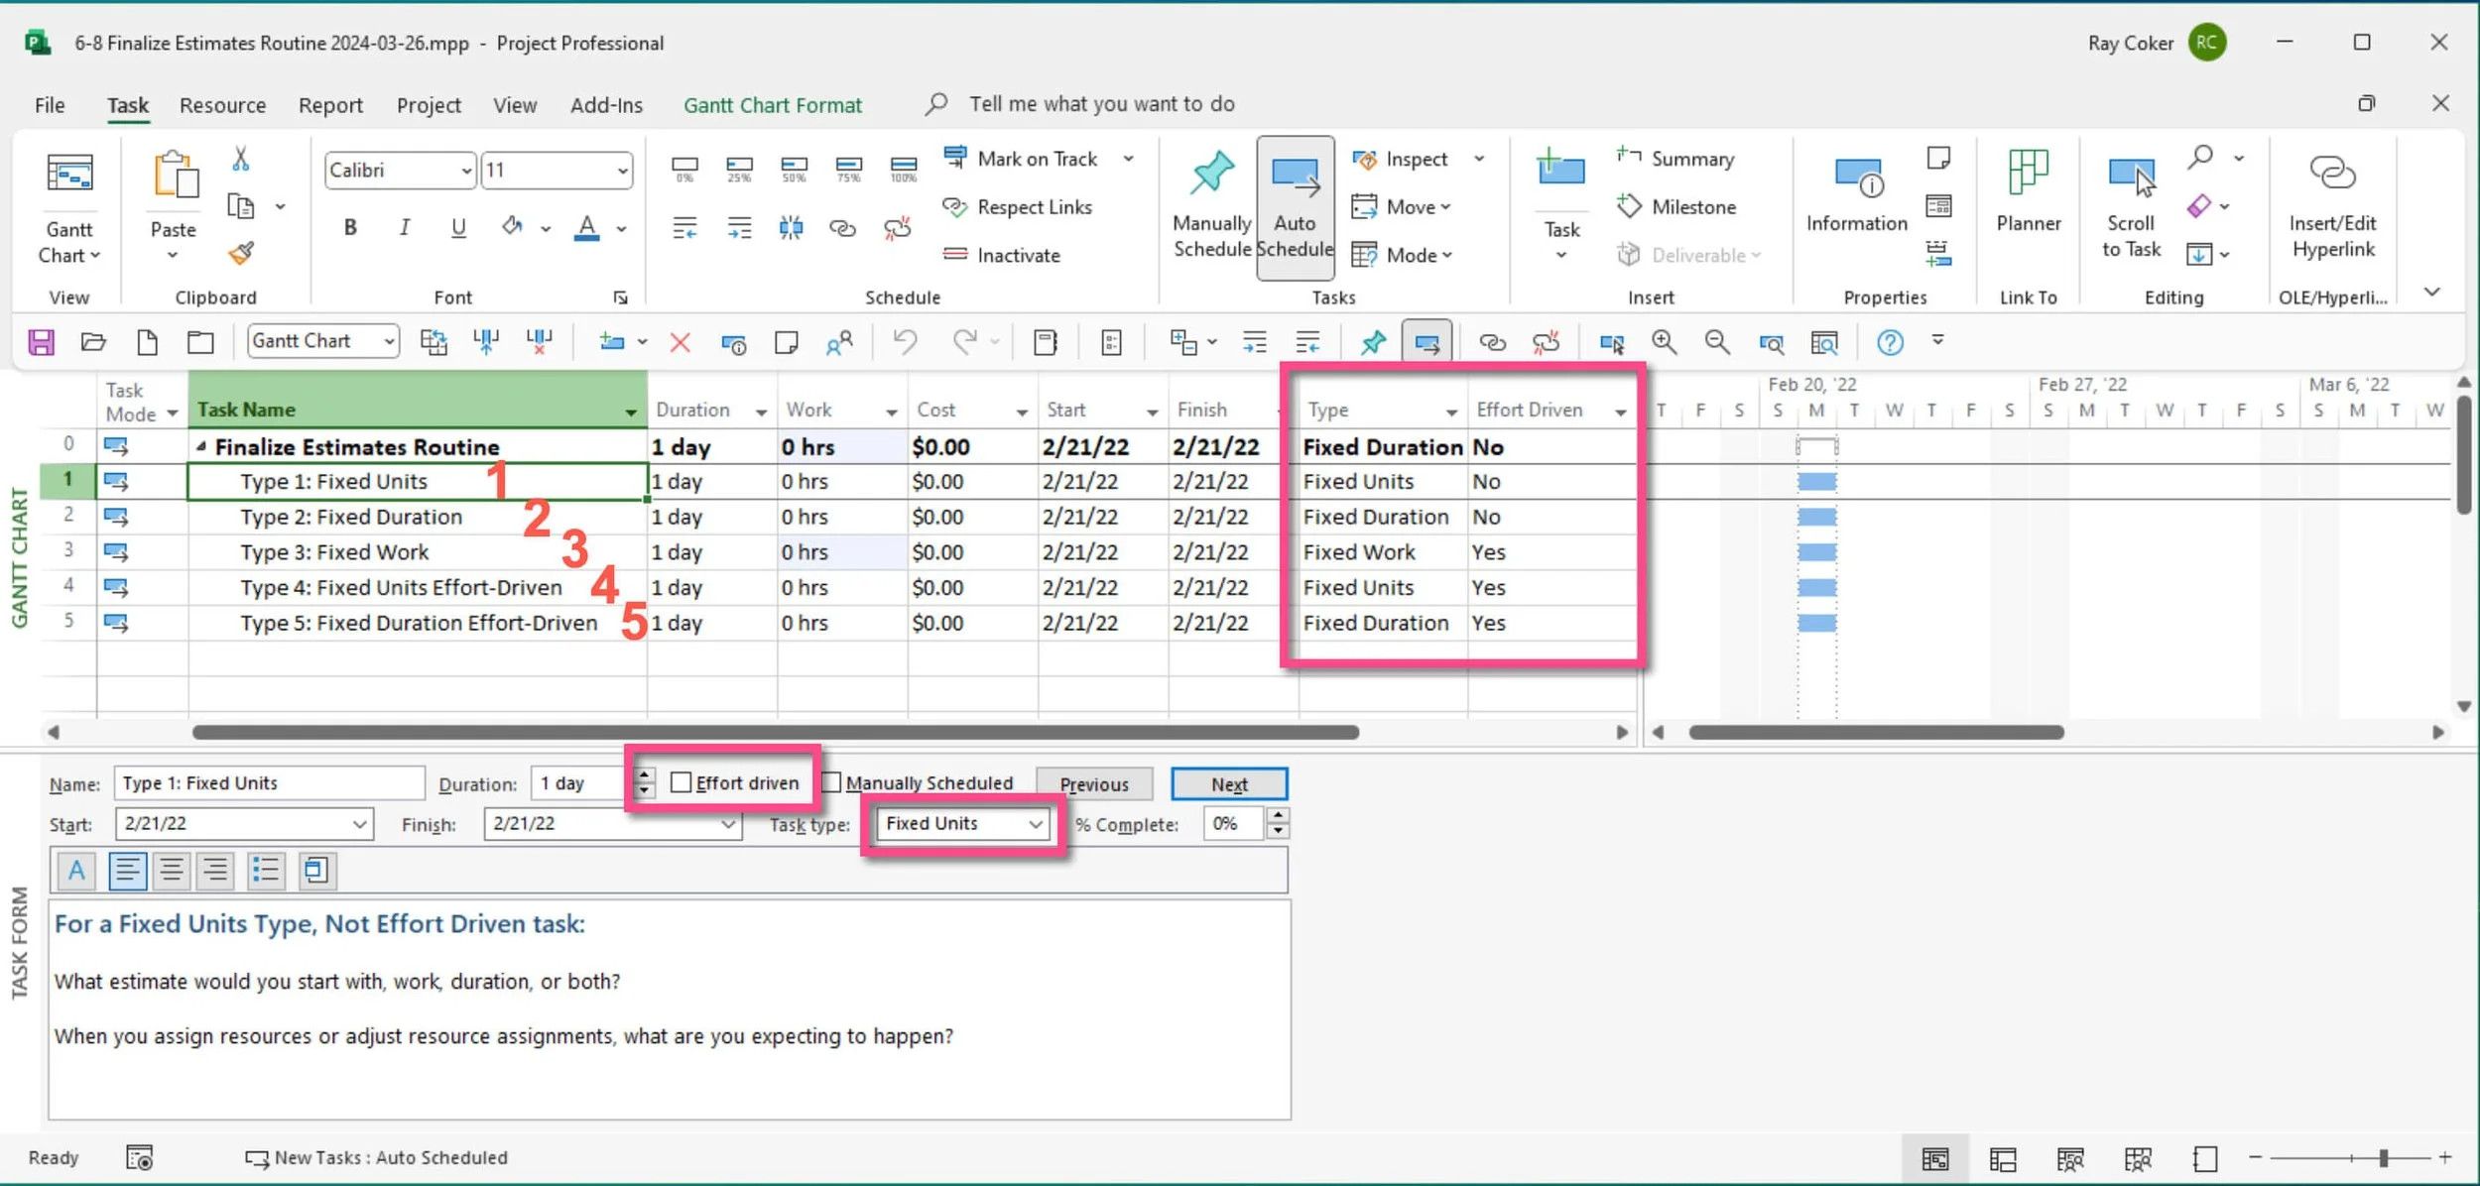Switch to the Resource tab

[x=222, y=105]
